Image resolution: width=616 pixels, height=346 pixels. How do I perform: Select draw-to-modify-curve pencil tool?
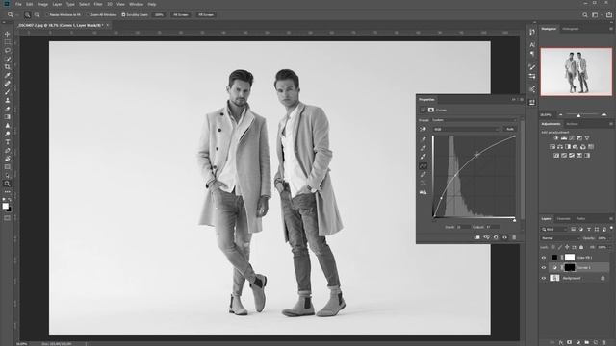pos(423,175)
